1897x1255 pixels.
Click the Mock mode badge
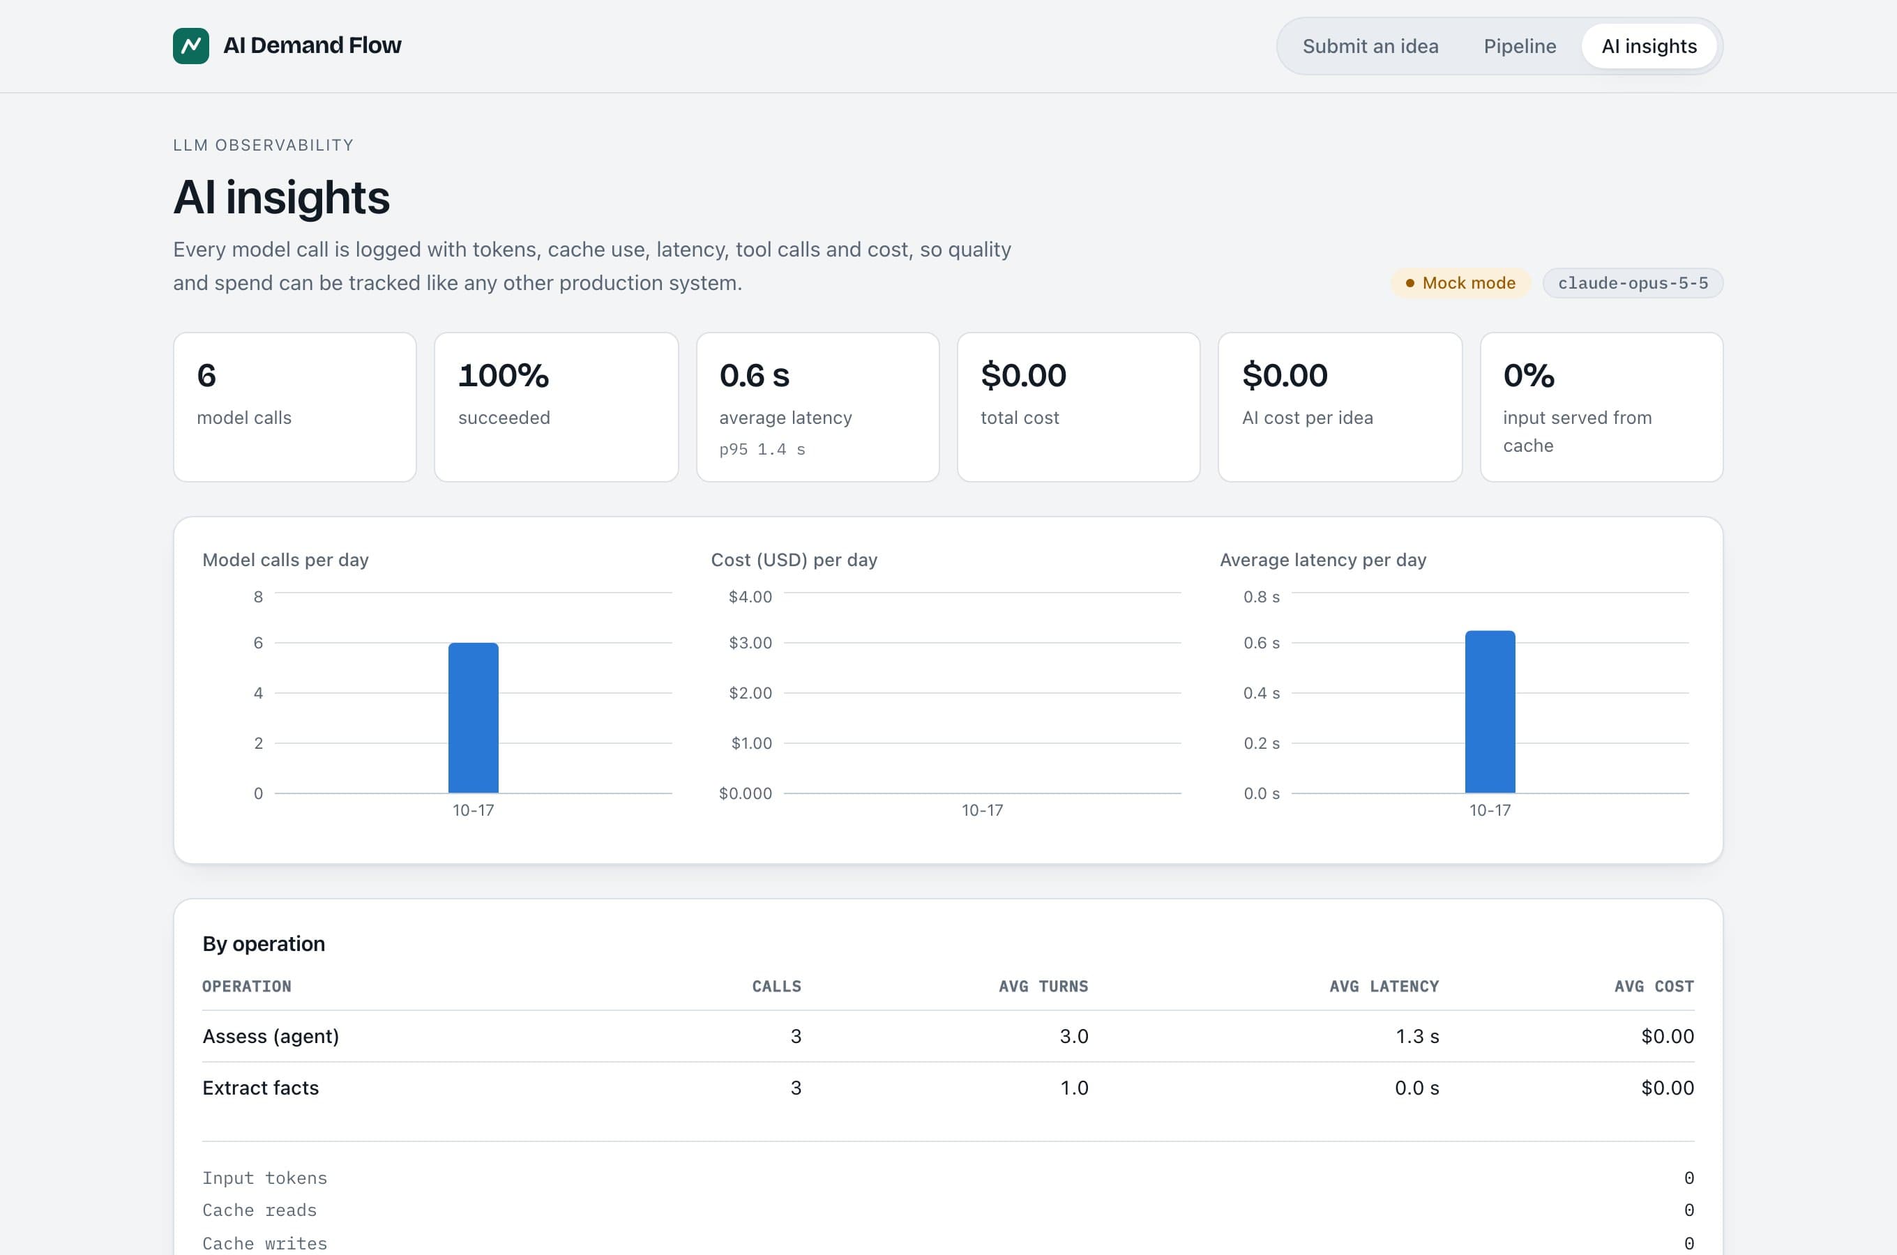click(x=1460, y=282)
